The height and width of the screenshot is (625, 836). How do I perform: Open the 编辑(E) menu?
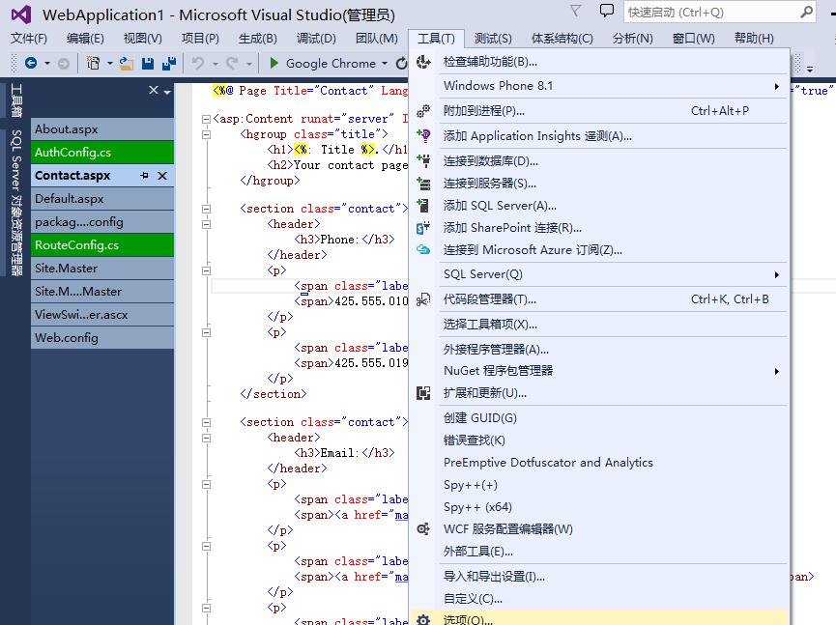coord(85,39)
